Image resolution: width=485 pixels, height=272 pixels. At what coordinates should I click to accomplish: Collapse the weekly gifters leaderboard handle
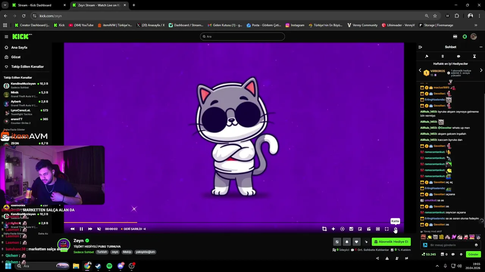(451, 81)
